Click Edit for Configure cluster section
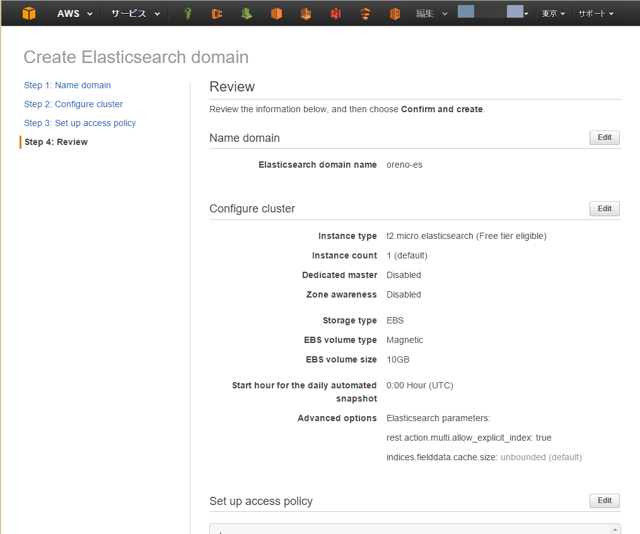Screen dimensions: 640x534 [605, 209]
